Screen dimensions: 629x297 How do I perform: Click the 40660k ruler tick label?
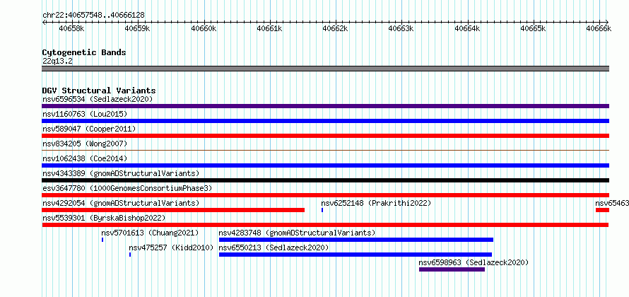click(204, 28)
